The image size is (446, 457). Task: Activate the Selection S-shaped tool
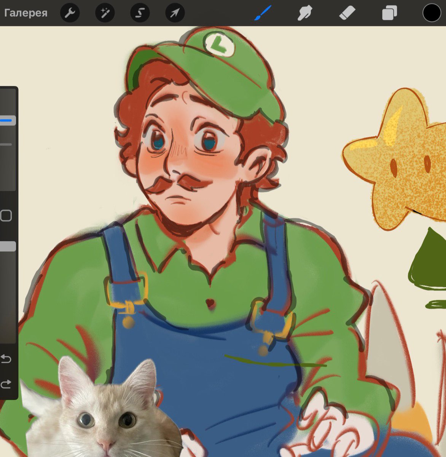(140, 13)
